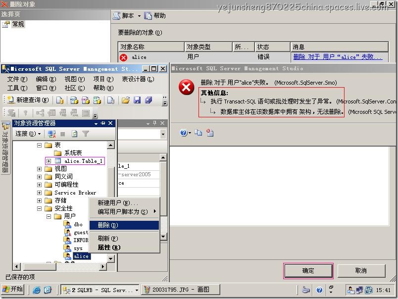This screenshot has height=299, width=398.
Task: Click the SQLWB taskbar button
Action: [100, 290]
